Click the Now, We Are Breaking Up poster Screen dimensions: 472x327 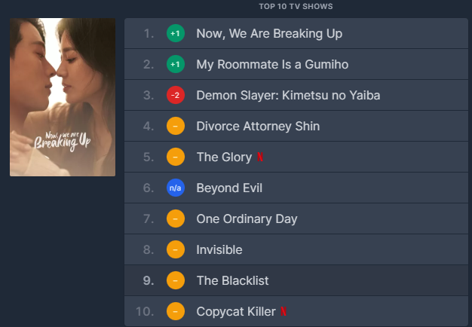tap(63, 97)
